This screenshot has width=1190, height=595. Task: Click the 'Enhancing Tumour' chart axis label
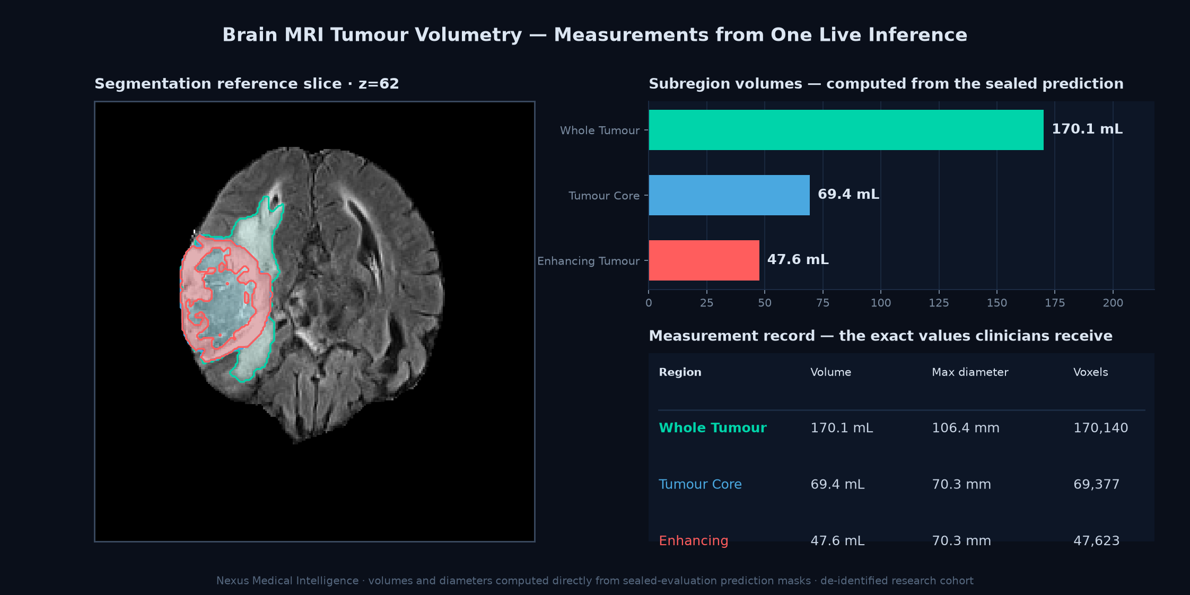click(x=589, y=261)
